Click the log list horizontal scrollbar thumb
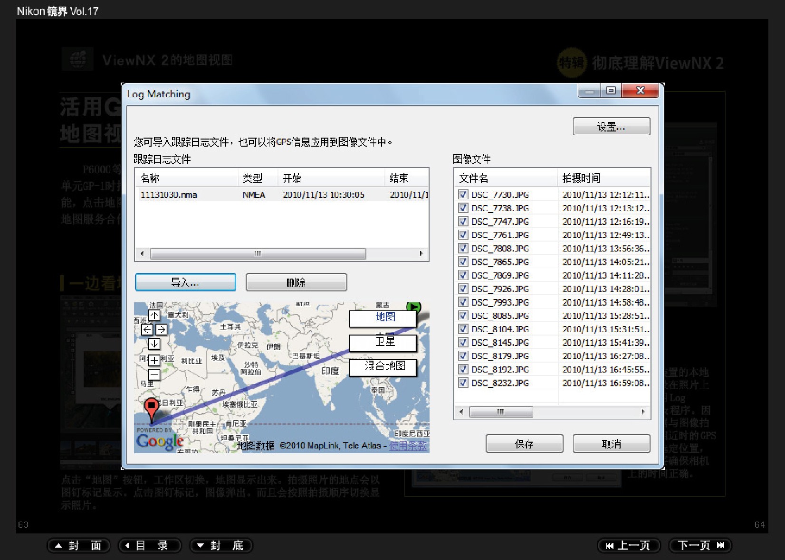The image size is (785, 560). coord(258,253)
